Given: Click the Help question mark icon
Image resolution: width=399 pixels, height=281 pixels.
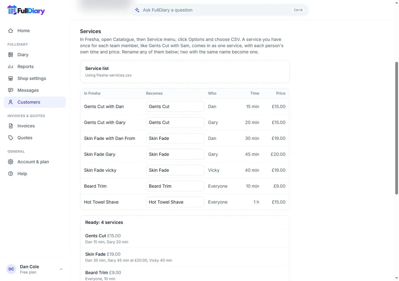Looking at the screenshot, I should 11,174.
